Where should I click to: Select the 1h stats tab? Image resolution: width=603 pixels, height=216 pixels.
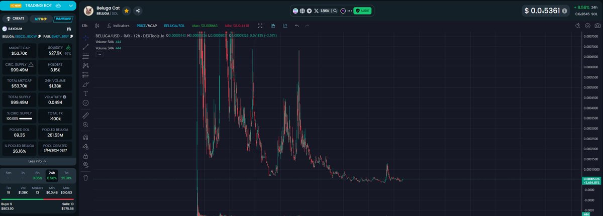23,175
